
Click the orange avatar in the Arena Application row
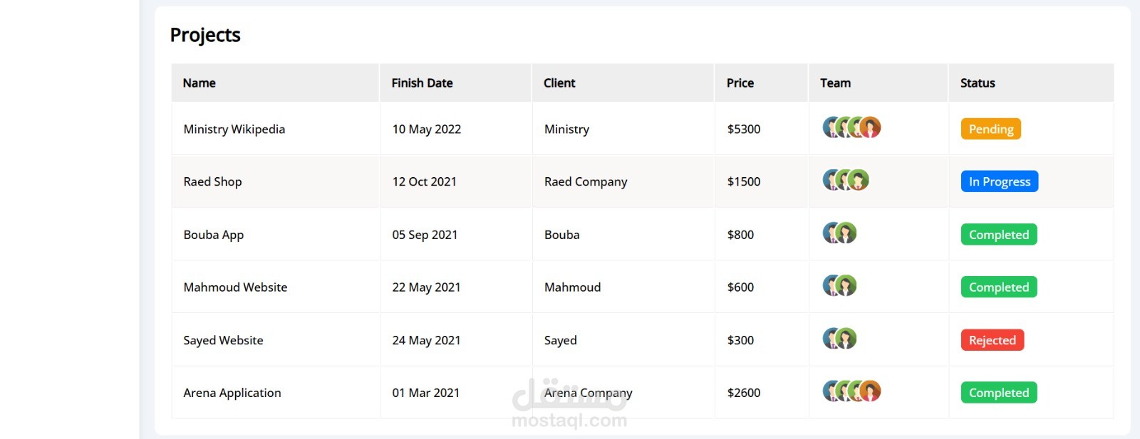pyautogui.click(x=870, y=391)
